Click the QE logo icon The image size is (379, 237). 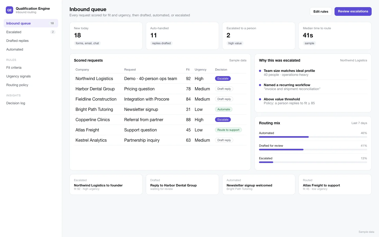point(9,10)
